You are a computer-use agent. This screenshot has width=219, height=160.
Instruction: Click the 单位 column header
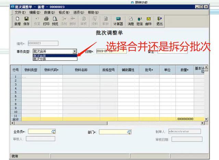click(167, 70)
